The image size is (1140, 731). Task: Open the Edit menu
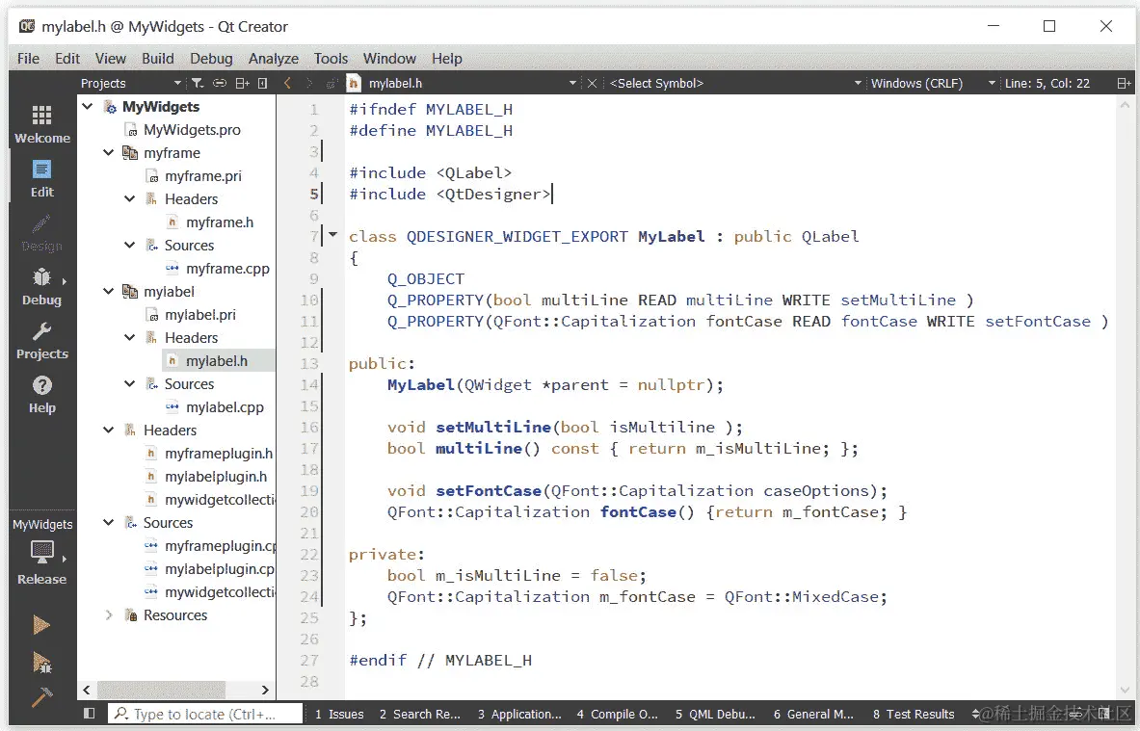pyautogui.click(x=66, y=58)
